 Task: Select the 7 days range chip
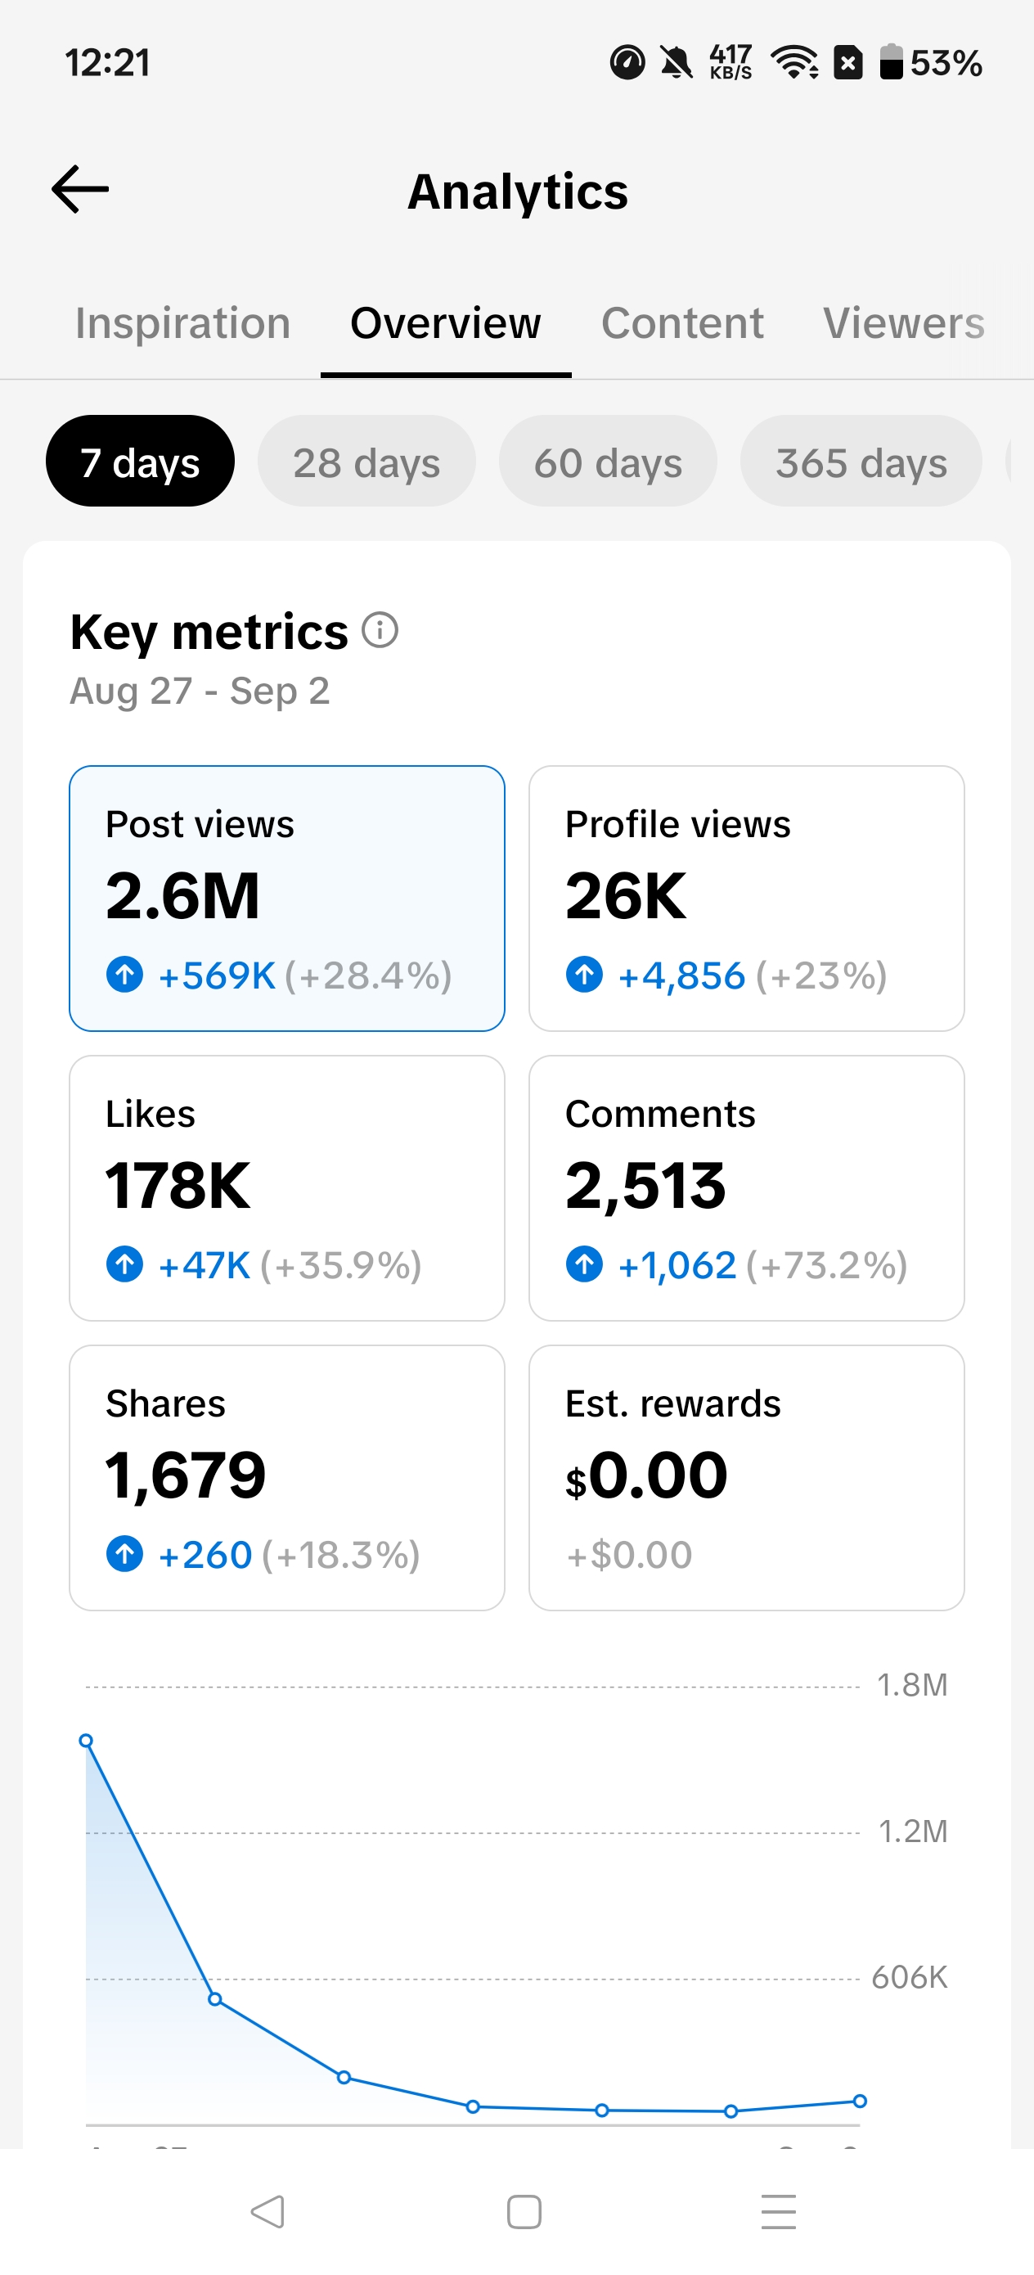point(141,461)
